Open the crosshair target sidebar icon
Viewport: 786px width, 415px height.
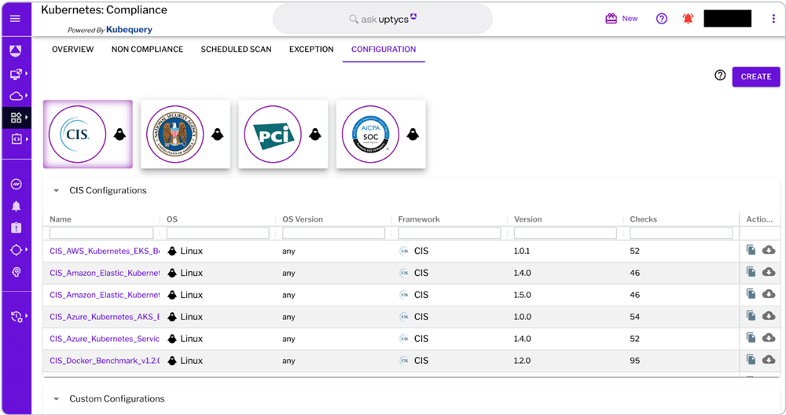coord(16,250)
